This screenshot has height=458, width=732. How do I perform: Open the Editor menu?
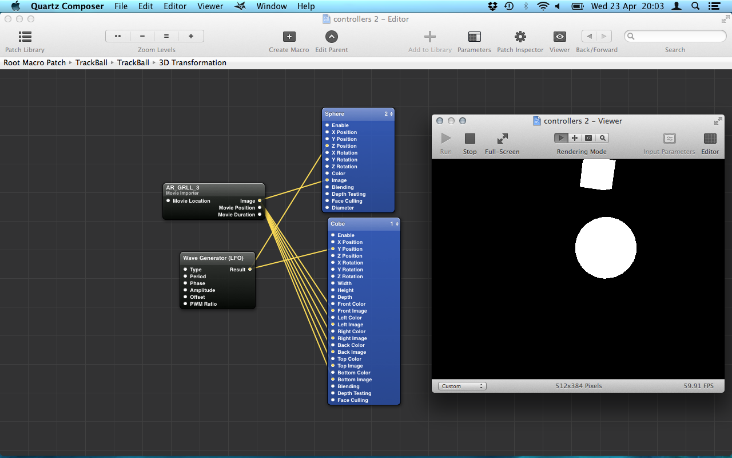click(175, 6)
